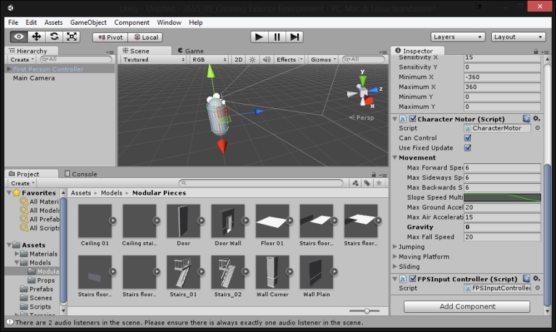Switch to the Console tab
The height and width of the screenshot is (332, 556).
coord(81,174)
